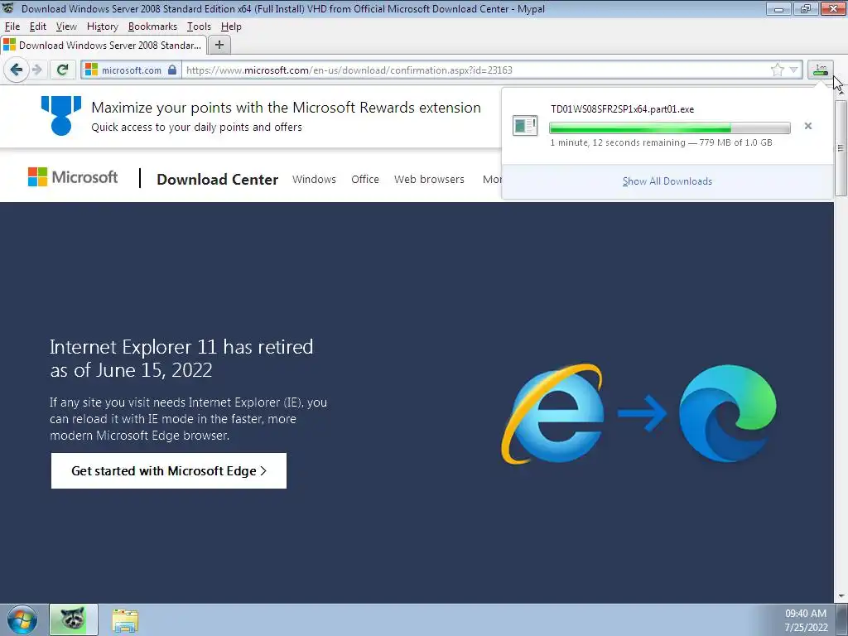Click the Internet Explorer 11 has retired heading
848x636 pixels.
click(181, 359)
